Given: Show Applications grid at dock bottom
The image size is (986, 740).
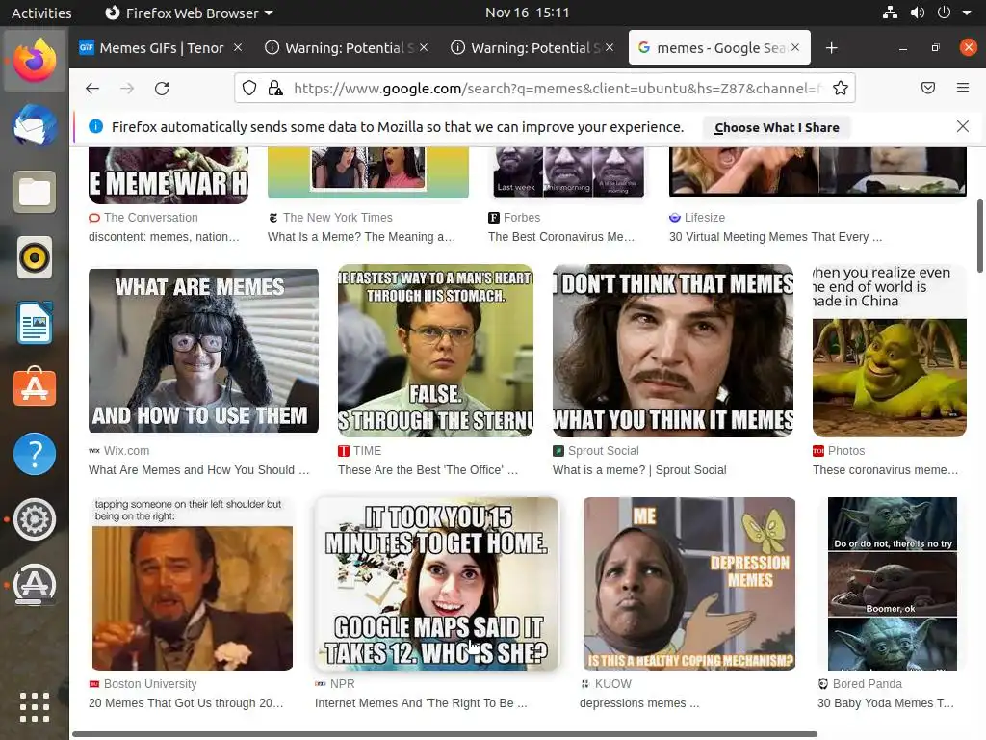Looking at the screenshot, I should 35,707.
